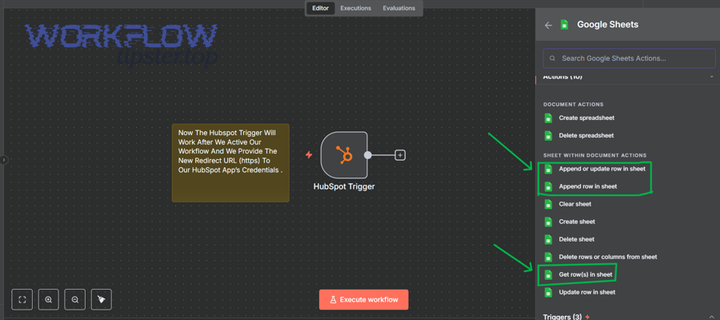Select Delete sheet action
Screen dimensions: 720x320
(576, 239)
